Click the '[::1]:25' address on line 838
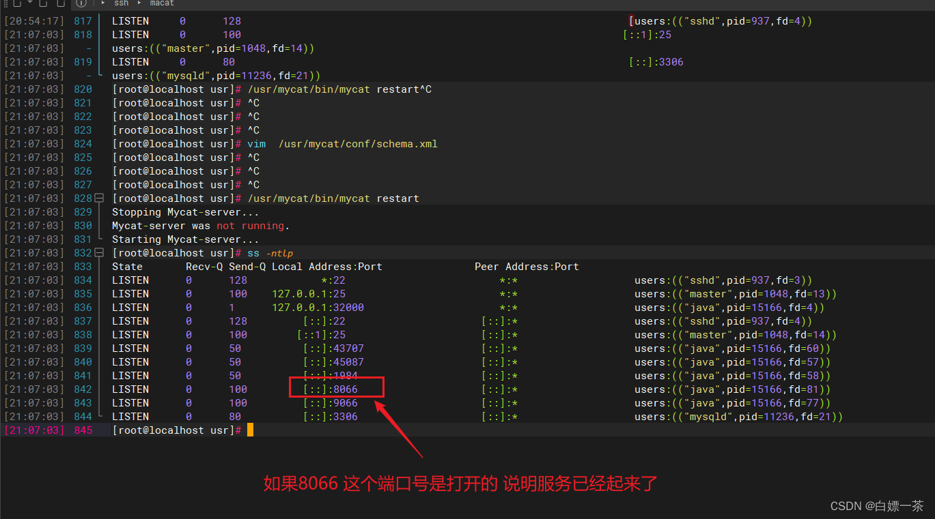 coord(321,335)
